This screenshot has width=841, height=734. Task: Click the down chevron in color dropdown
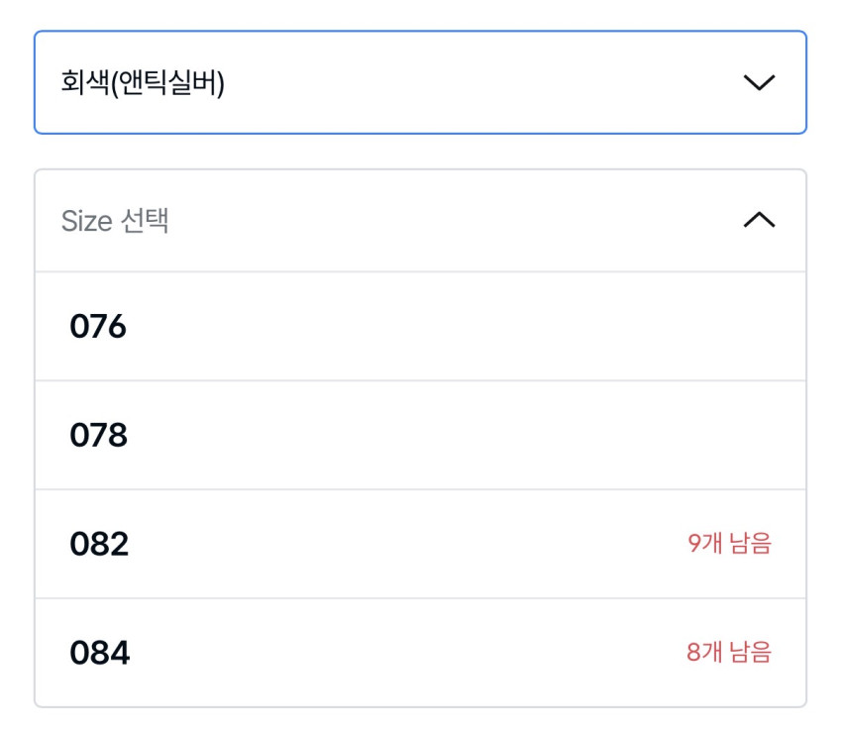tap(759, 83)
